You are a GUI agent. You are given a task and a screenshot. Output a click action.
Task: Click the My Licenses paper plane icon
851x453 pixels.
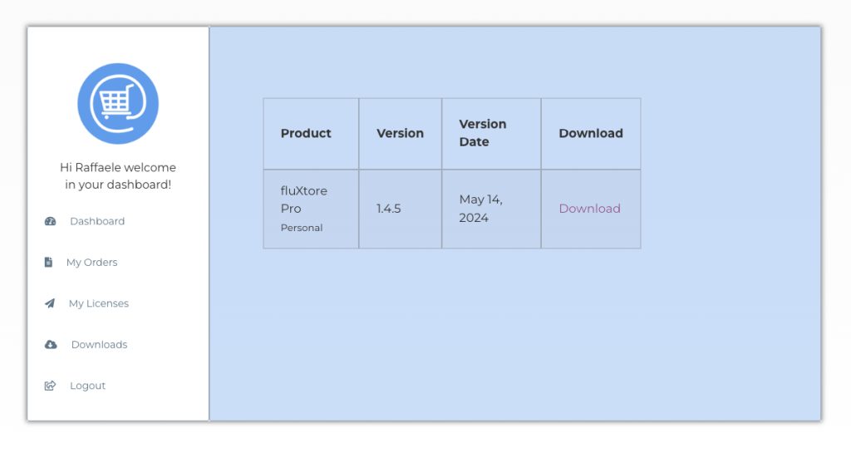pyautogui.click(x=50, y=303)
